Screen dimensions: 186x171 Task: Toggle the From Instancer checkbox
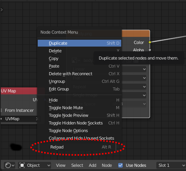pos(1,110)
